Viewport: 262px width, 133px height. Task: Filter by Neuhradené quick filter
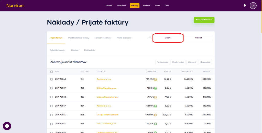205,62
